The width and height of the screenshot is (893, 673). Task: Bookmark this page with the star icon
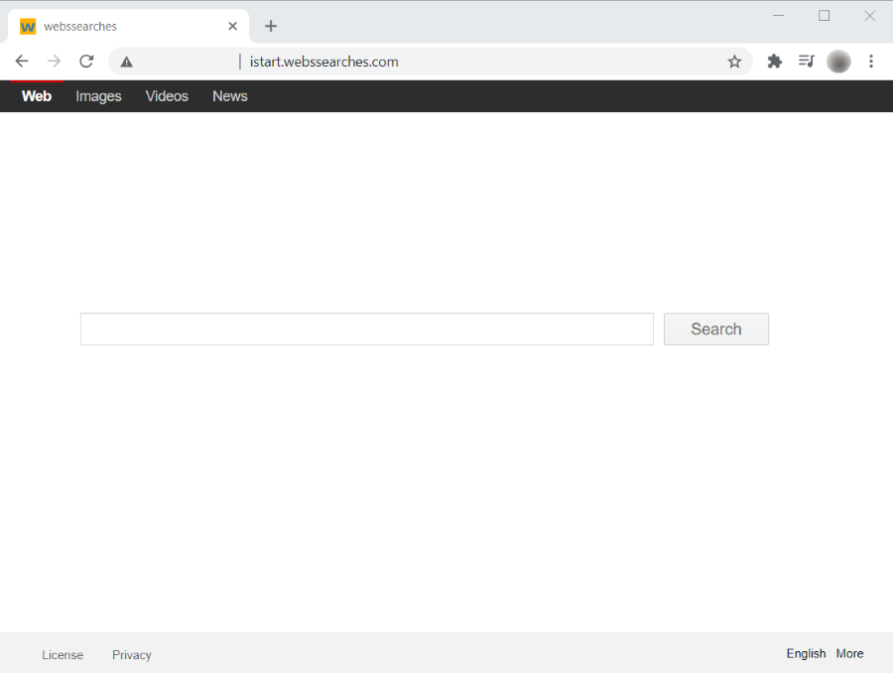pos(734,62)
